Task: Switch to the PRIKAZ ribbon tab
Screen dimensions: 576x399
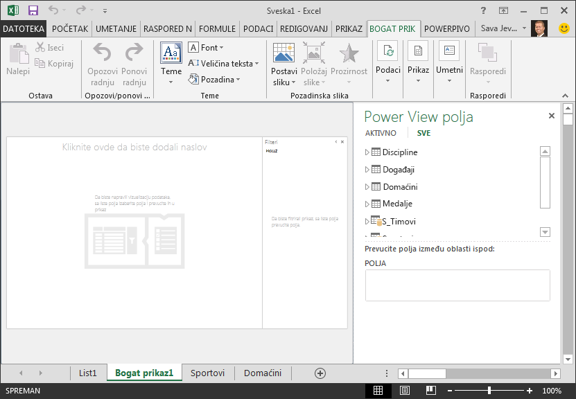Action: click(x=349, y=28)
